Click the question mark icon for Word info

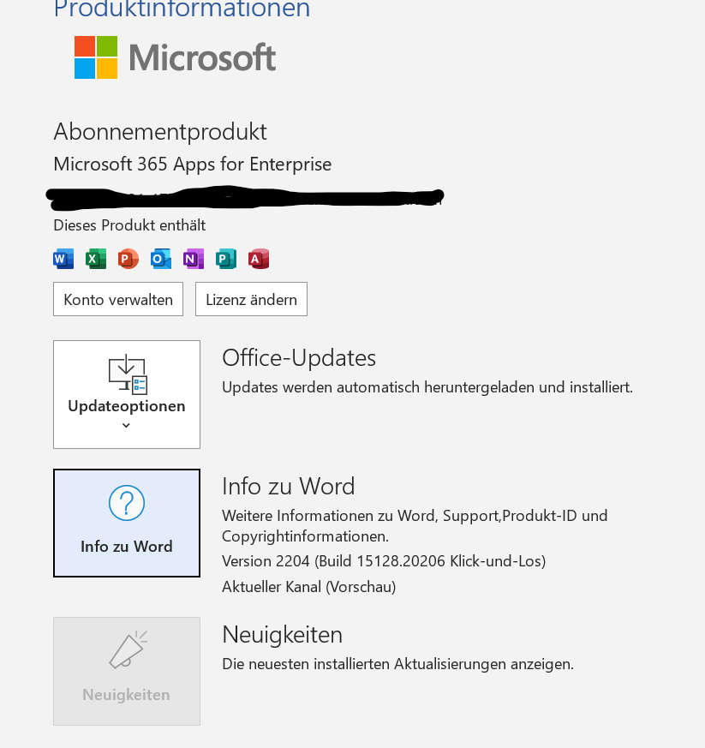tap(127, 503)
